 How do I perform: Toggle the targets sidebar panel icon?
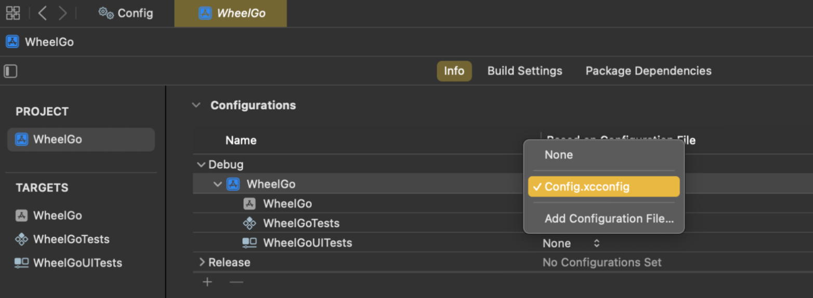pos(10,71)
